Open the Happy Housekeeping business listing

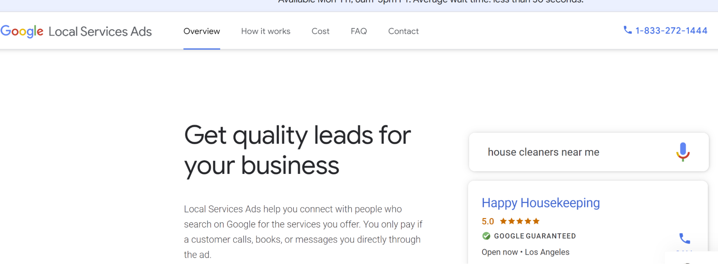(541, 203)
